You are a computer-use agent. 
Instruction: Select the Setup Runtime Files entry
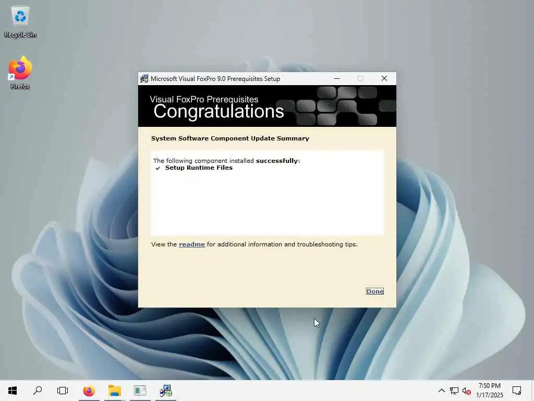pos(199,168)
